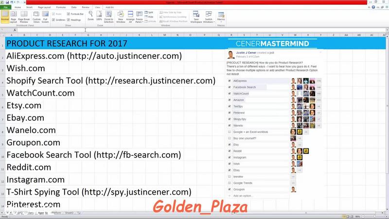Open the Zoom dialog magnifier
Image resolution: width=389 pixels, height=219 pixels.
point(90,16)
